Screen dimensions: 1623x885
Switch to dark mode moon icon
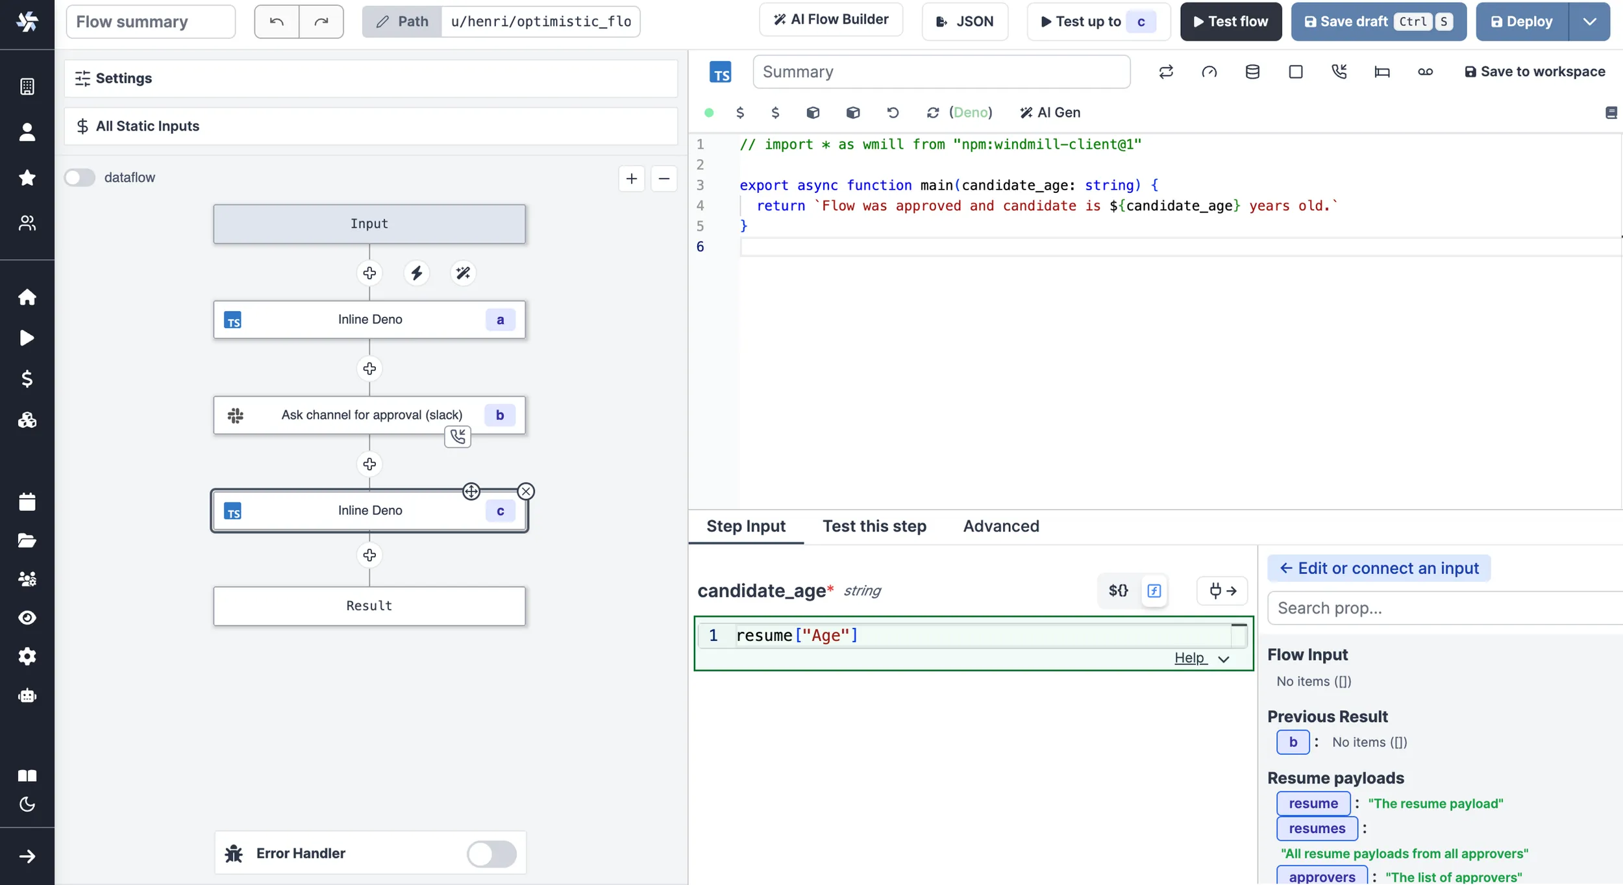[27, 804]
